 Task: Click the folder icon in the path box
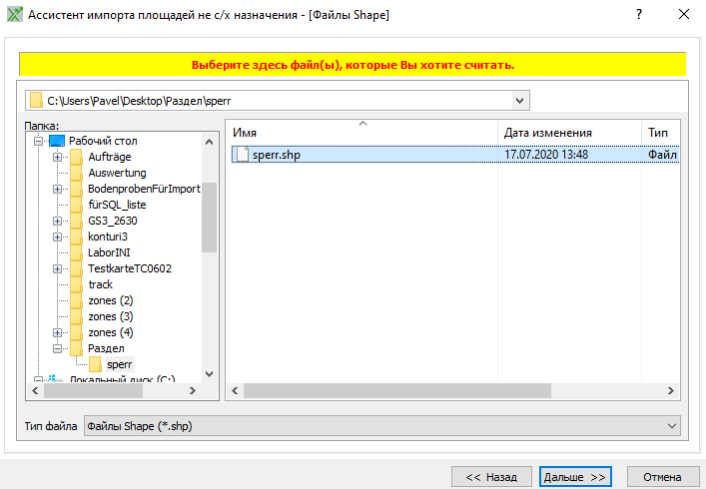click(36, 101)
